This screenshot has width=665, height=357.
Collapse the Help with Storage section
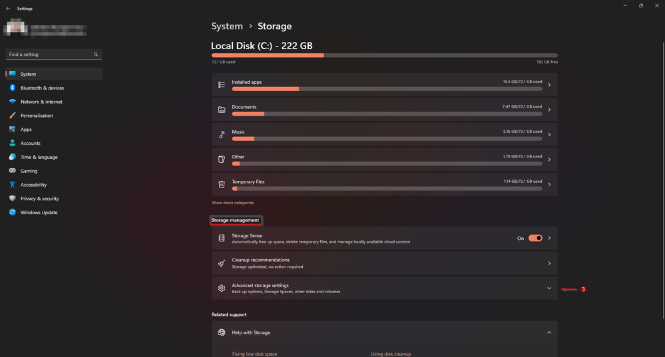tap(549, 332)
